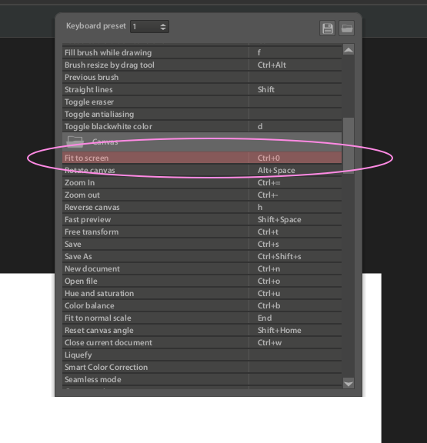Select Hue and saturation entry
This screenshot has width=427, height=443.
[x=202, y=294]
